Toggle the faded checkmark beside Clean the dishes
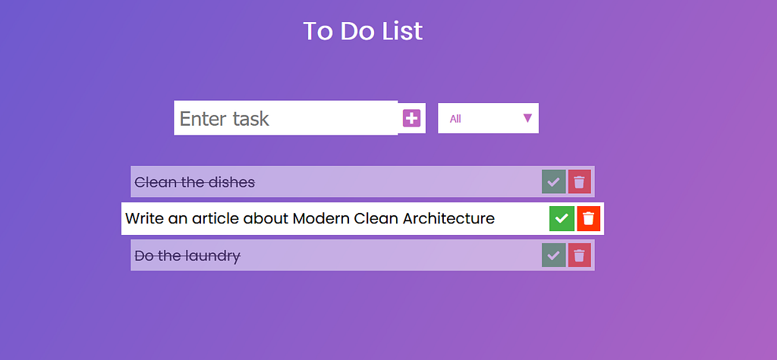This screenshot has height=360, width=777. point(553,182)
